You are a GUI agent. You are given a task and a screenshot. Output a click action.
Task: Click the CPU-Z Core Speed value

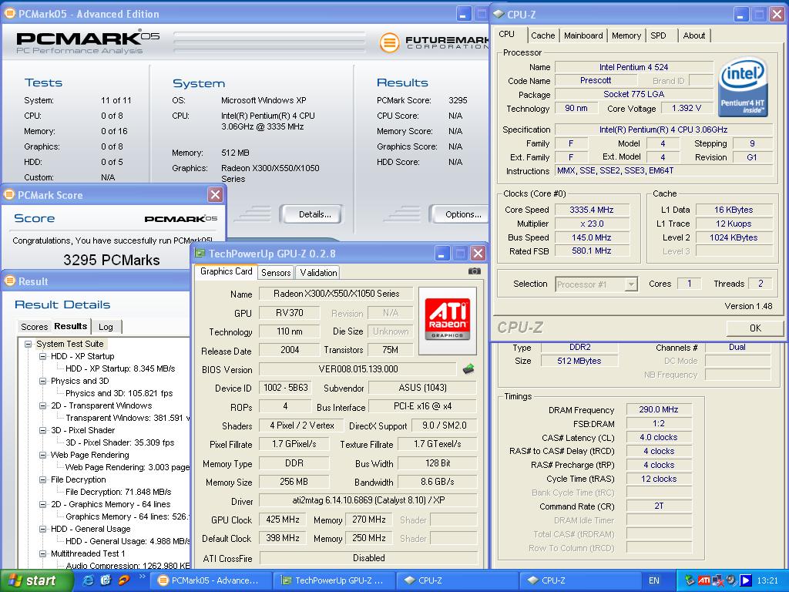591,210
